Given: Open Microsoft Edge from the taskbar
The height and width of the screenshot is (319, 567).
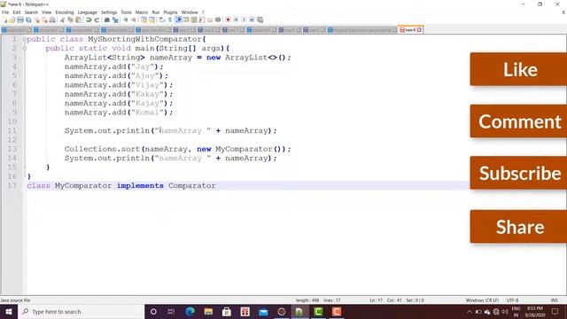Looking at the screenshot, I should [x=190, y=311].
